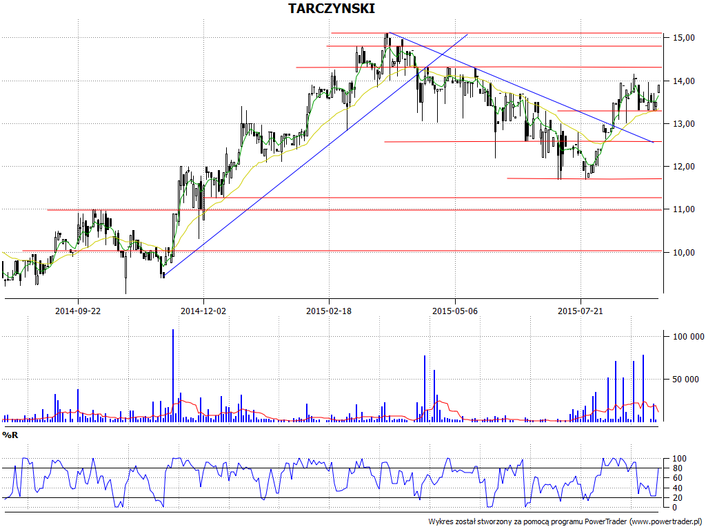The image size is (706, 529).
Task: Click the 40 level on %R axis
Action: point(677,488)
